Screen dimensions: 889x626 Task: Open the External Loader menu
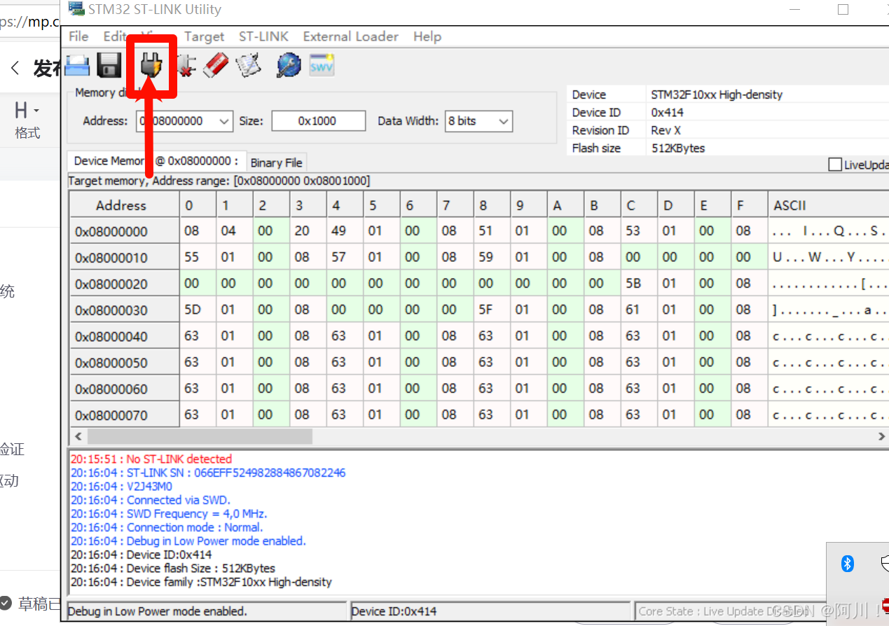coord(350,36)
